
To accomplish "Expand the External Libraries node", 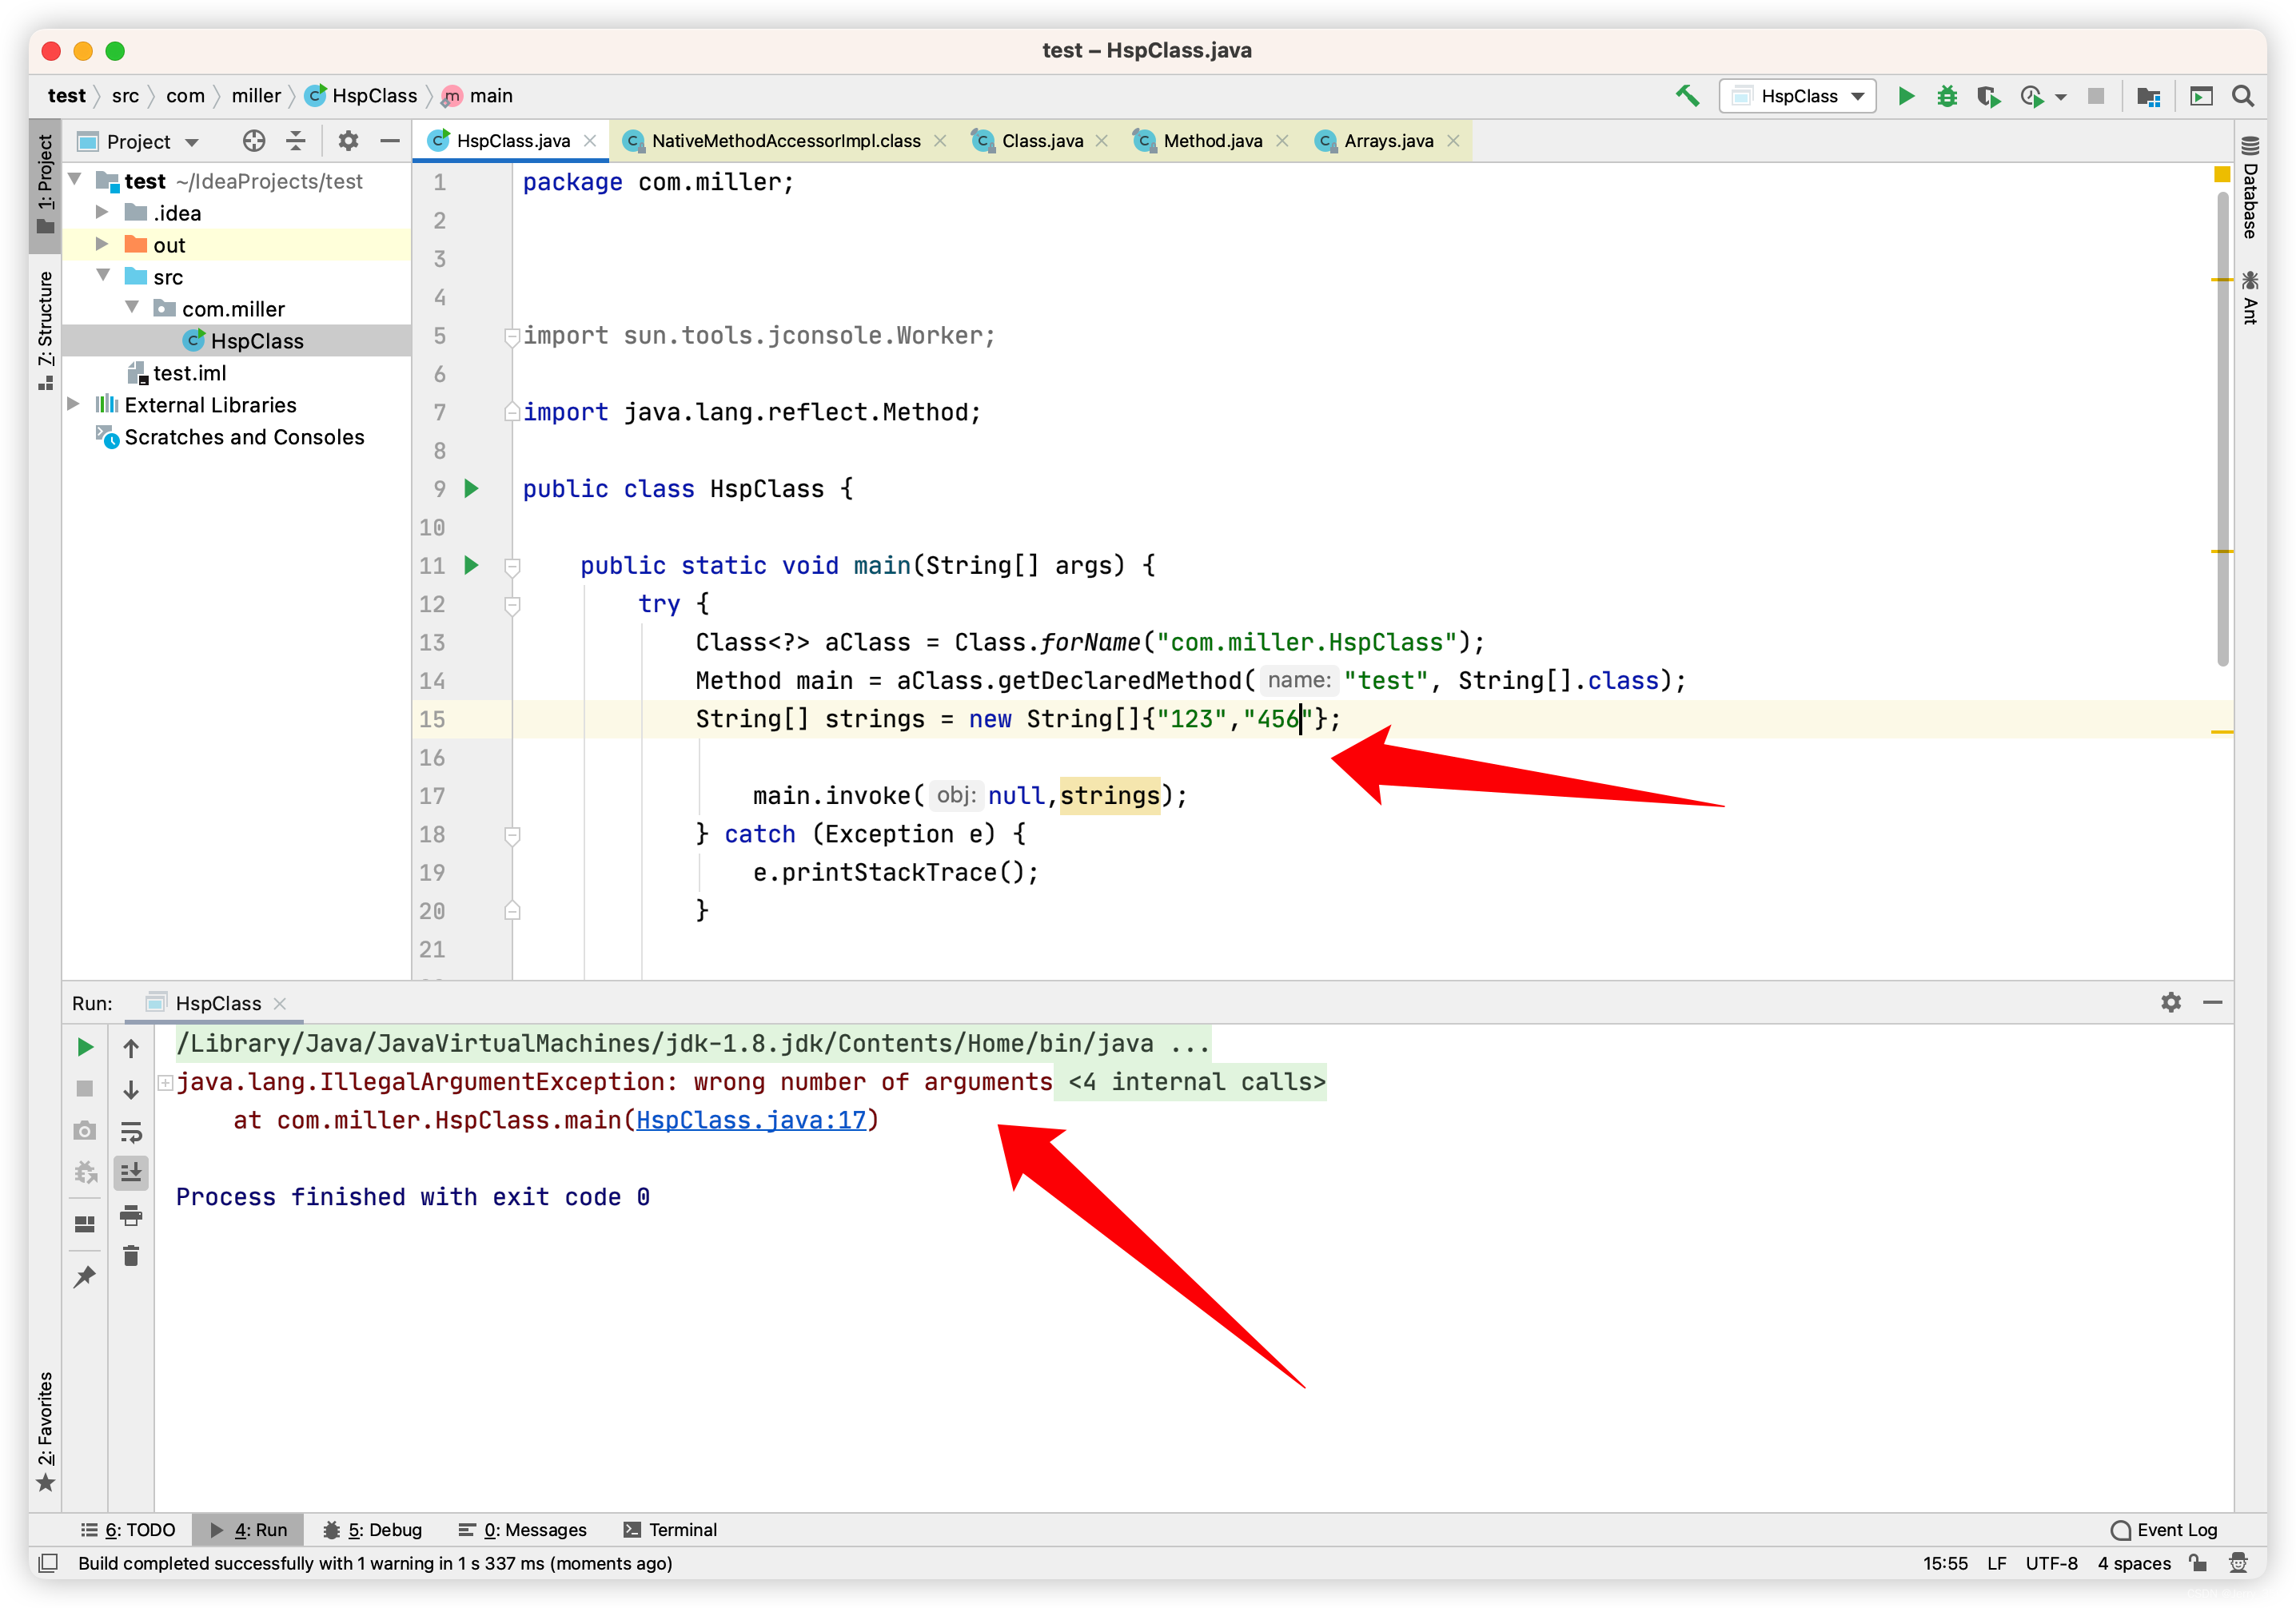I will 74,404.
